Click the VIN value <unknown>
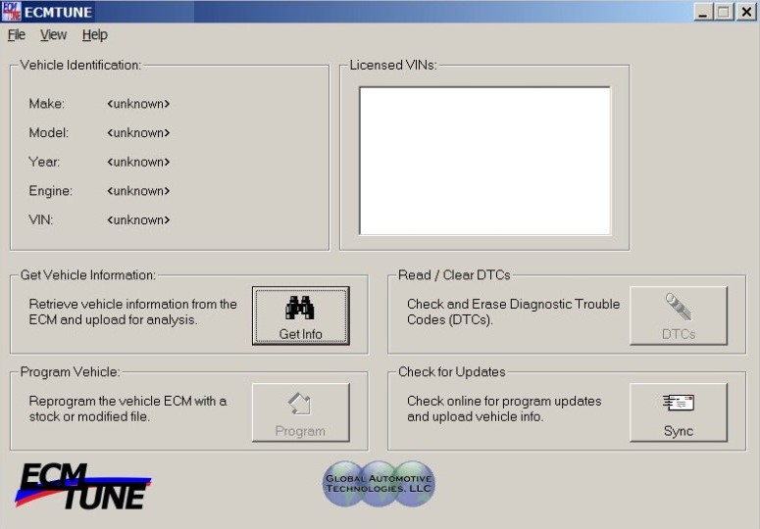This screenshot has width=760, height=529. (x=138, y=219)
